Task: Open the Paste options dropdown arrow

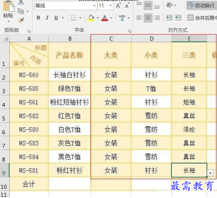Action: click(x=8, y=22)
